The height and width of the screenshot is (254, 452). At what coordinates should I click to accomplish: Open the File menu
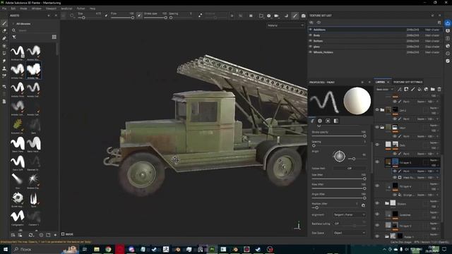4,8
